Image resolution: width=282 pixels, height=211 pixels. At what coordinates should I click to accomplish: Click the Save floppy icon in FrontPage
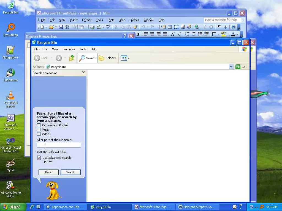(61, 27)
